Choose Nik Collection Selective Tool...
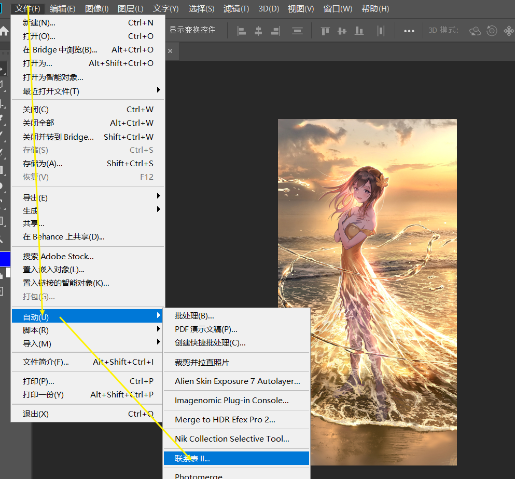Viewport: 515px width, 479px height. (236, 439)
